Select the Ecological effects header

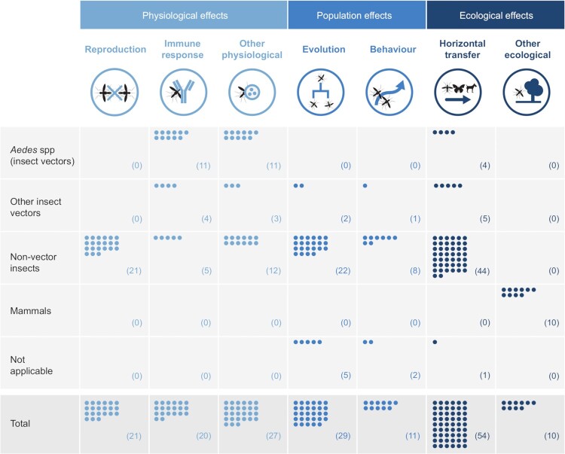tap(496, 15)
